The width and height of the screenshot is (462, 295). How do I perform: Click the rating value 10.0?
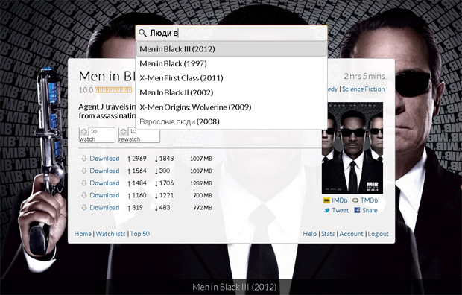(86, 90)
